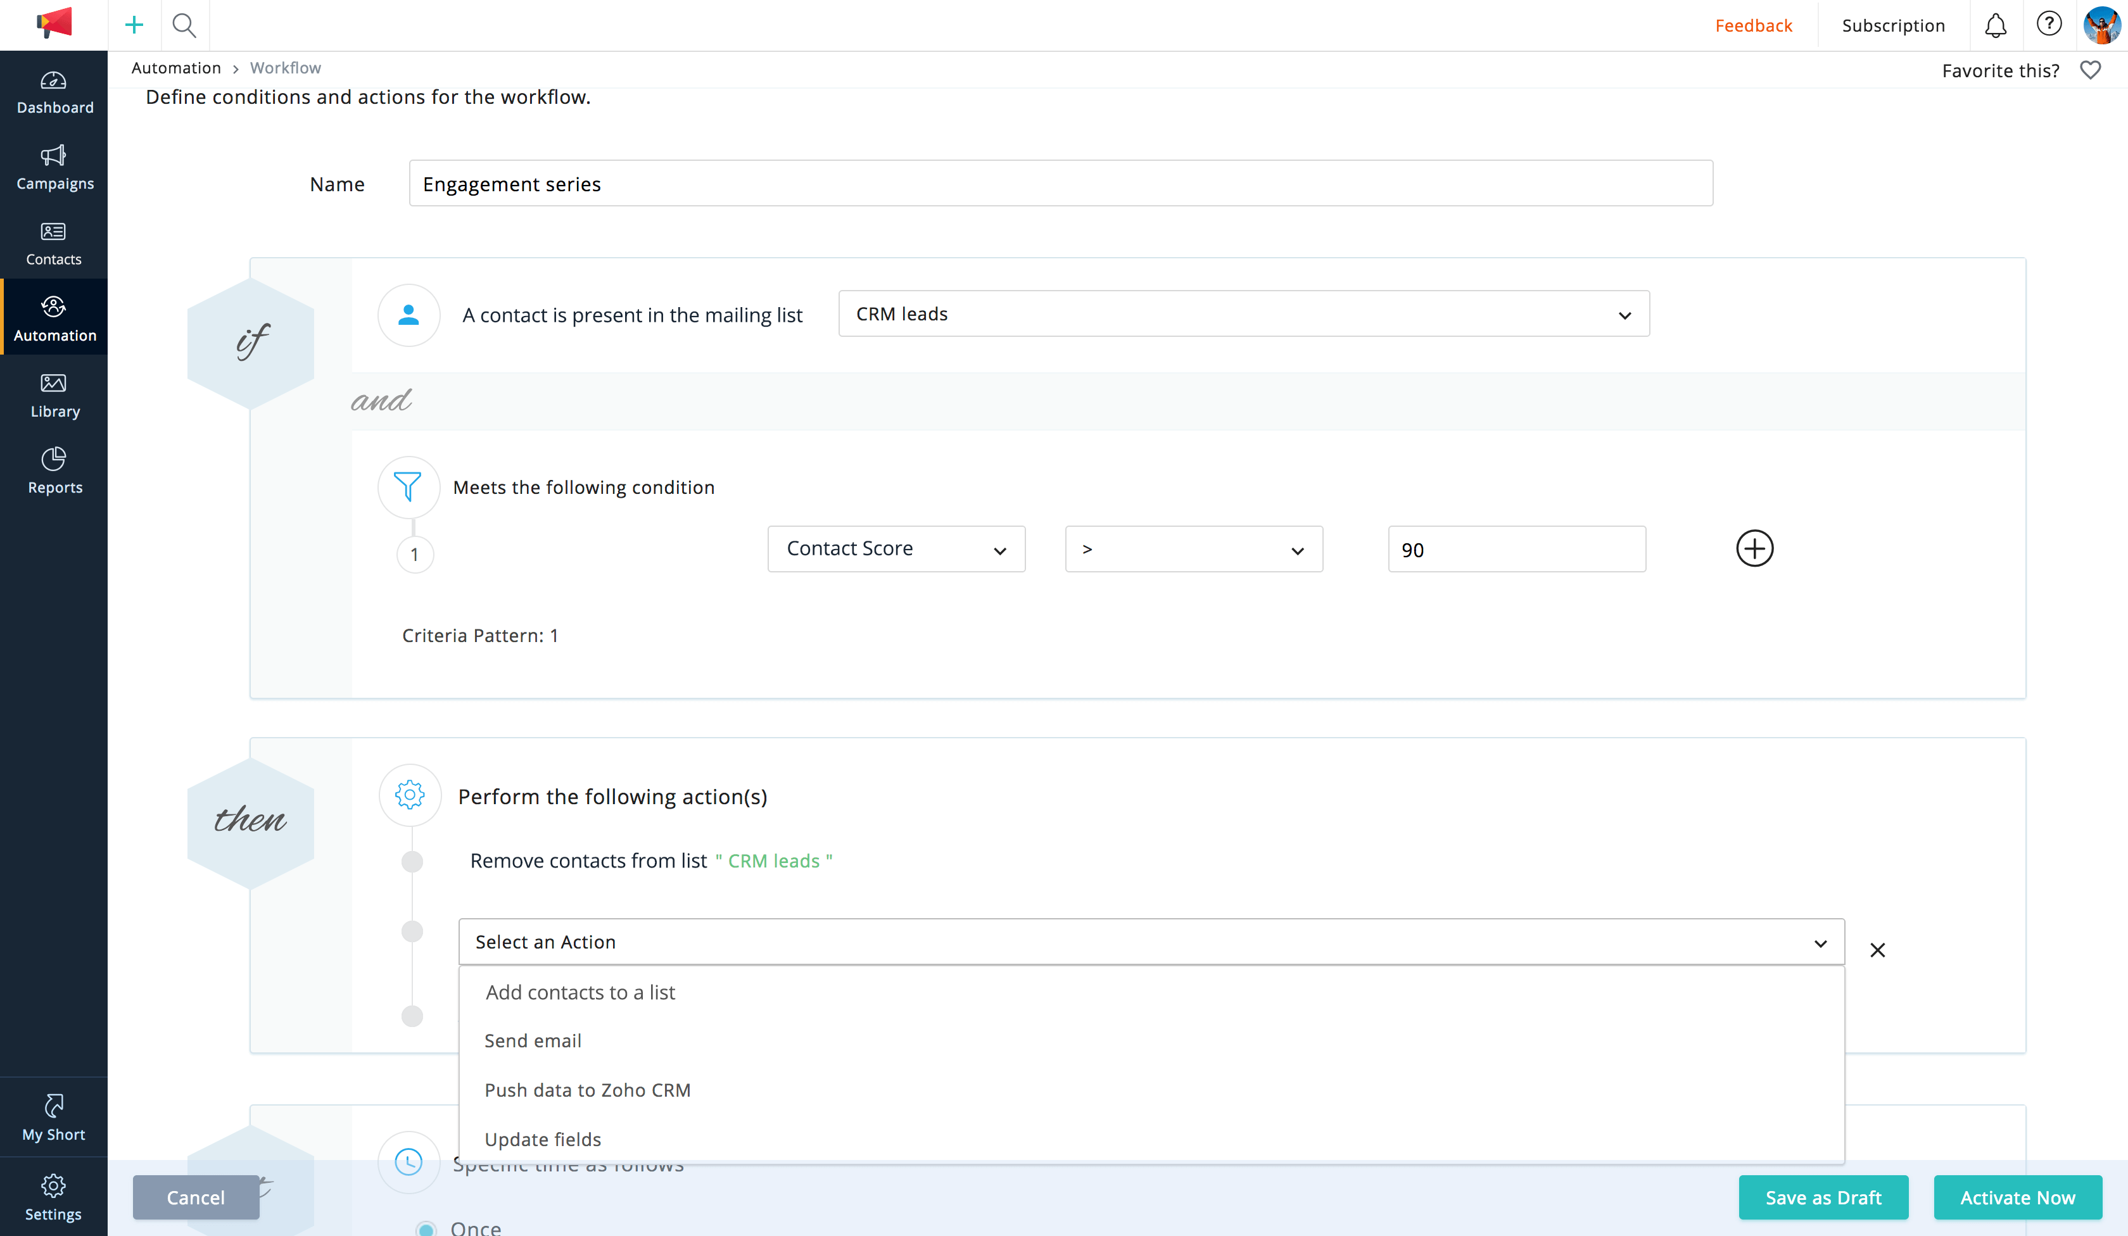Choose Push data to Zoho CRM
The height and width of the screenshot is (1236, 2128).
click(1152, 1090)
